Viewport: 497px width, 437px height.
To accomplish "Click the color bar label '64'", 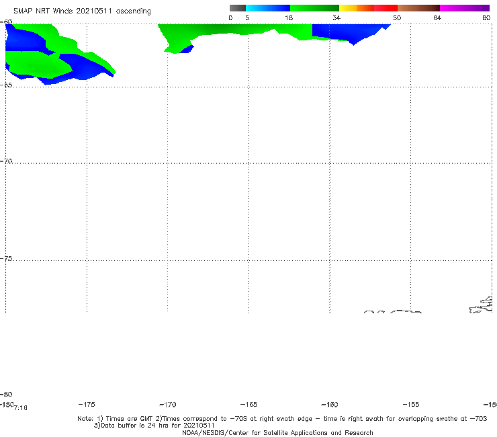I will tap(437, 17).
